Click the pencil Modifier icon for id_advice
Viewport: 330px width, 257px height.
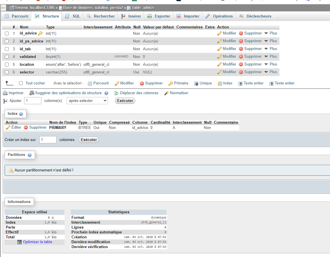tap(219, 33)
